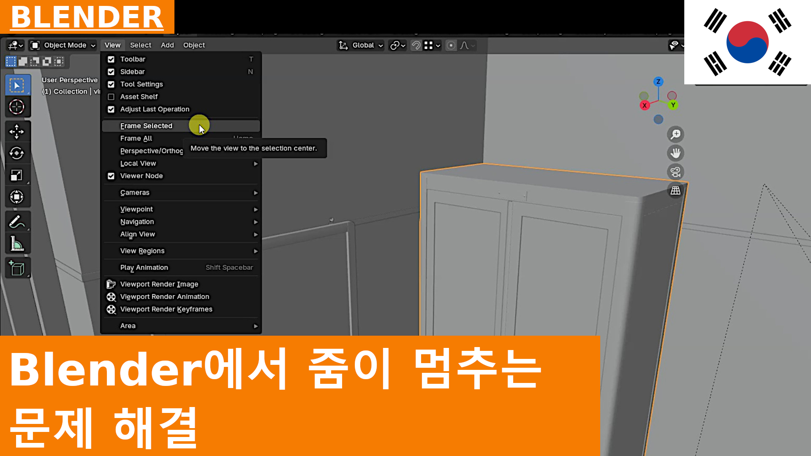The height and width of the screenshot is (456, 811).
Task: Uncheck the Toolbar checkbox
Action: [x=111, y=60]
